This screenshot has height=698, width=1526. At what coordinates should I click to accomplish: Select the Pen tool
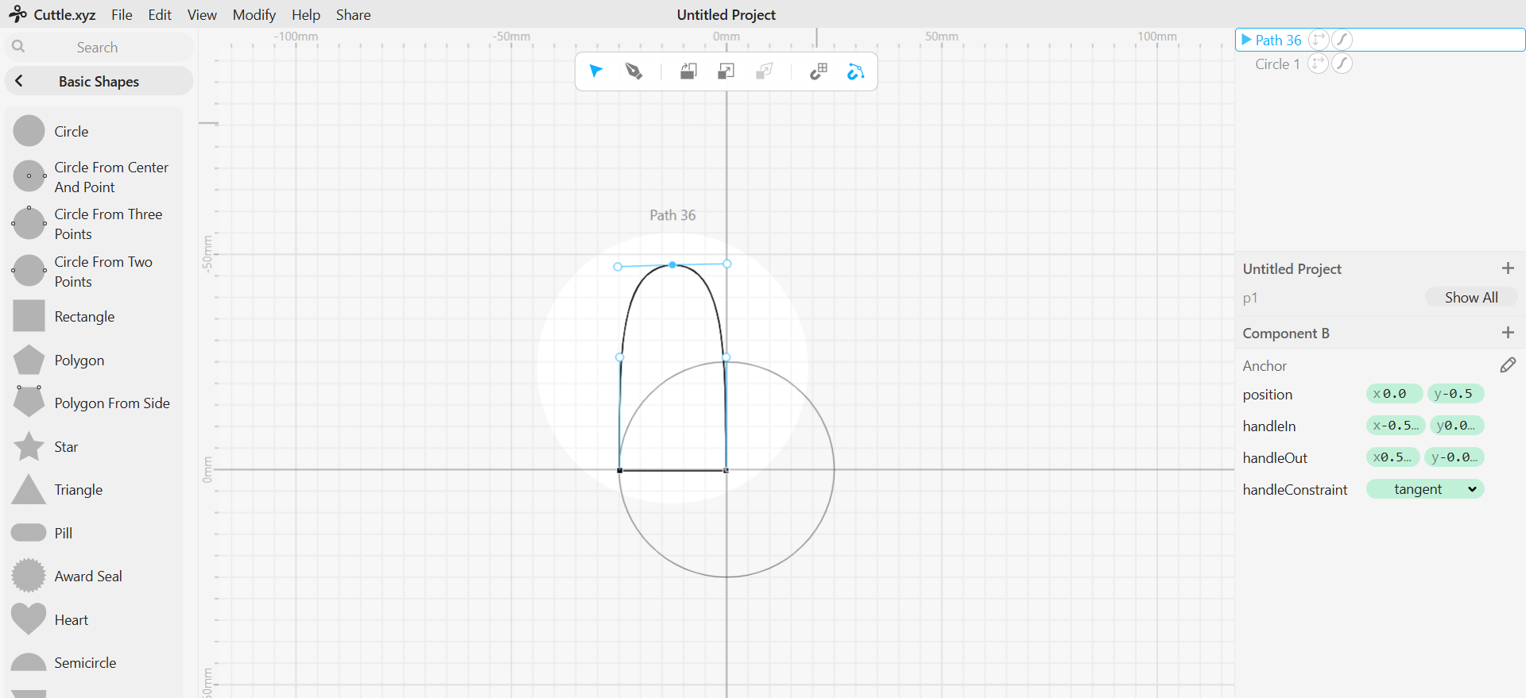(x=633, y=71)
